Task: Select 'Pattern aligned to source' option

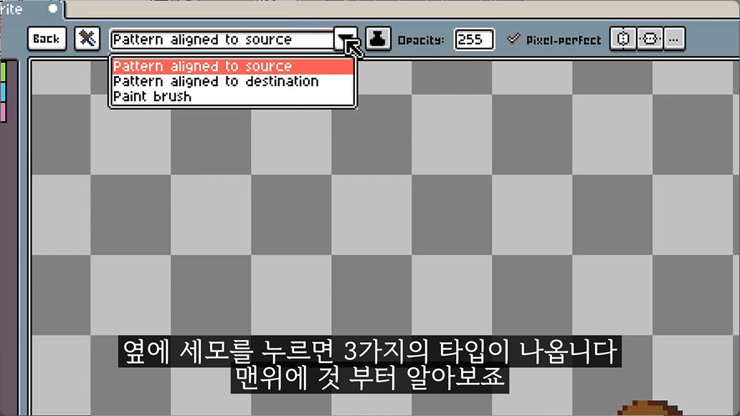Action: point(232,66)
